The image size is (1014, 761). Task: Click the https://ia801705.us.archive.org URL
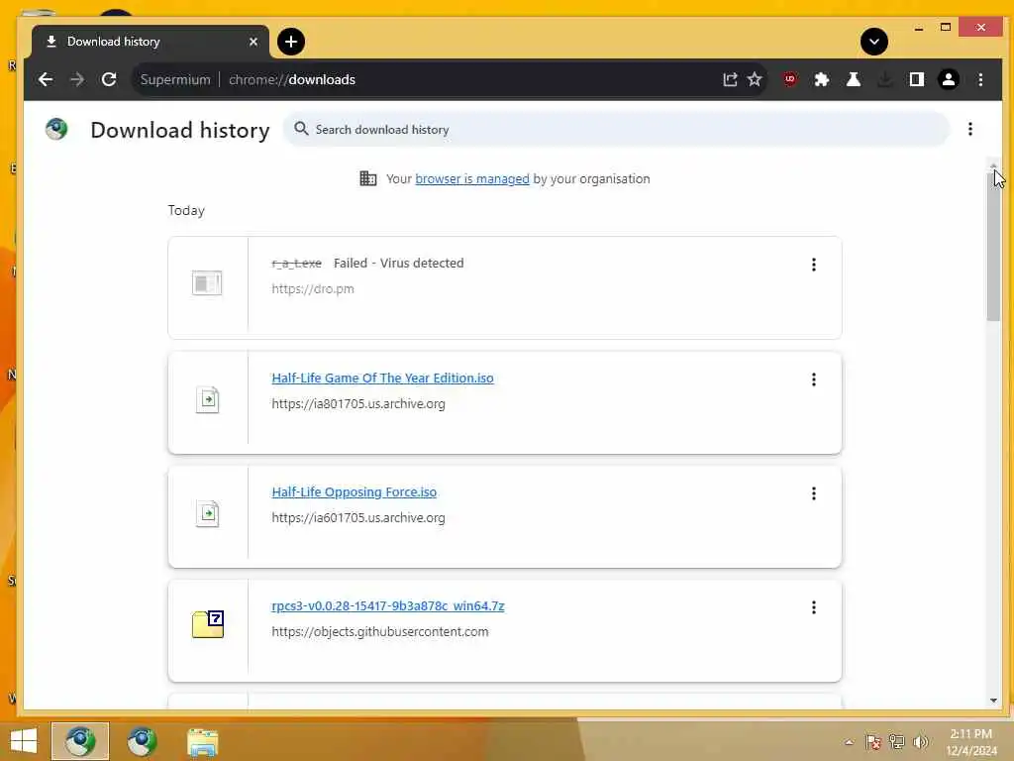tap(358, 403)
